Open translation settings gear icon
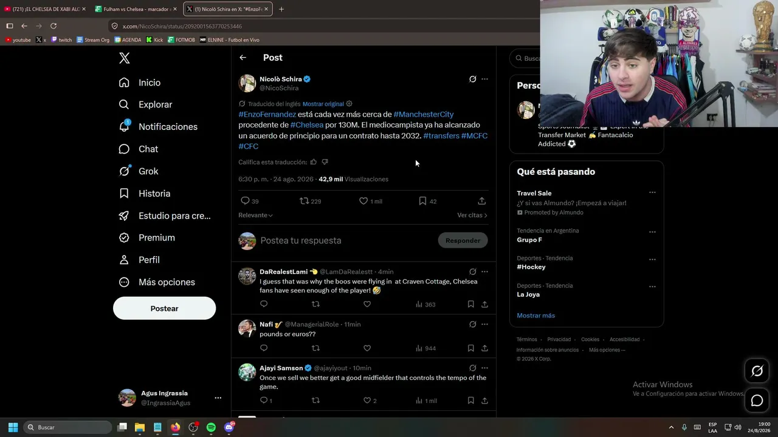778x437 pixels. pos(349,104)
